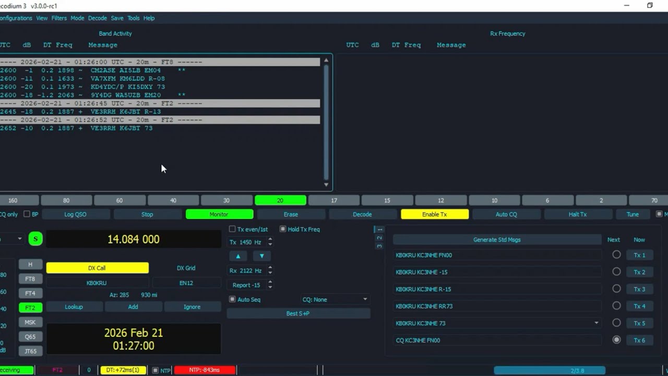Viewport: 668px width, 376px height.
Task: Open the CQ: None dropdown
Action: coord(335,299)
